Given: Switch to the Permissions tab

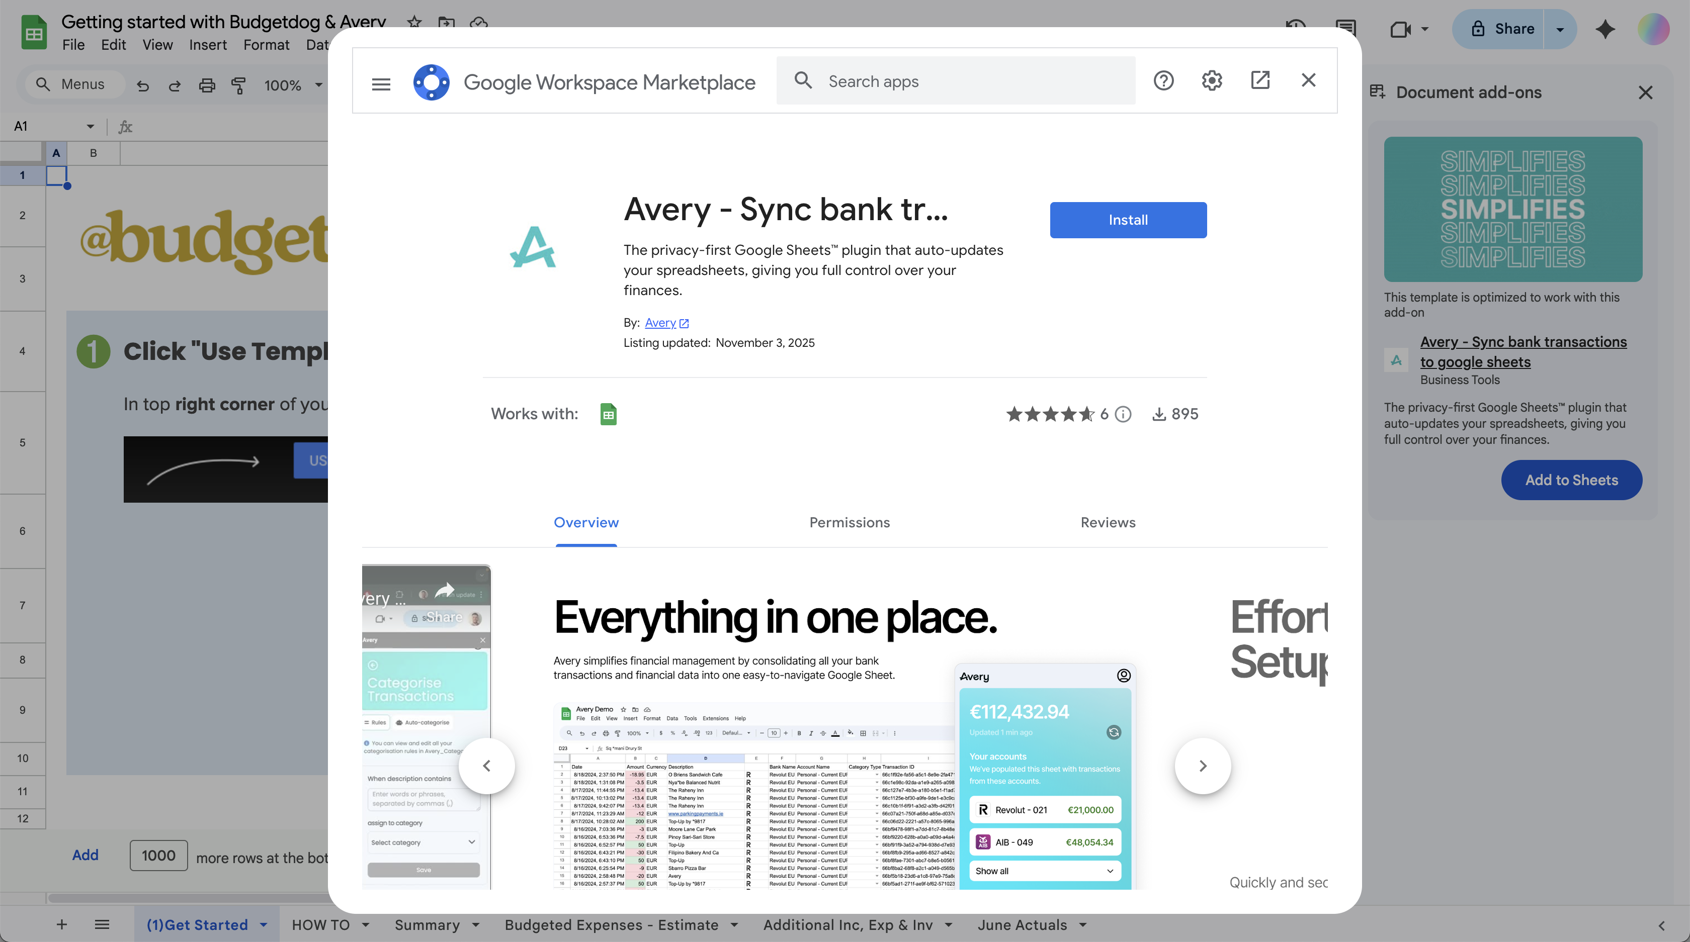Looking at the screenshot, I should [850, 522].
